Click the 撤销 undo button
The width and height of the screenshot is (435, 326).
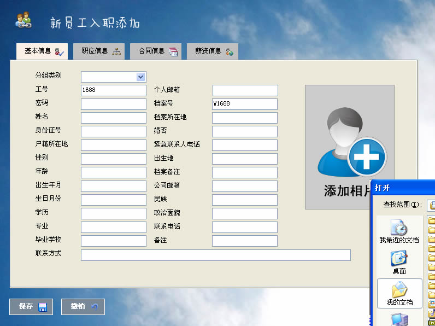tap(83, 307)
